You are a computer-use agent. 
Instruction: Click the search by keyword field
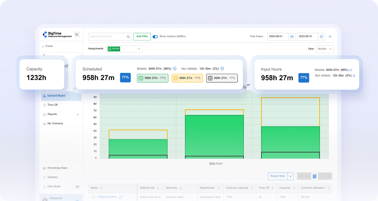coord(107,36)
